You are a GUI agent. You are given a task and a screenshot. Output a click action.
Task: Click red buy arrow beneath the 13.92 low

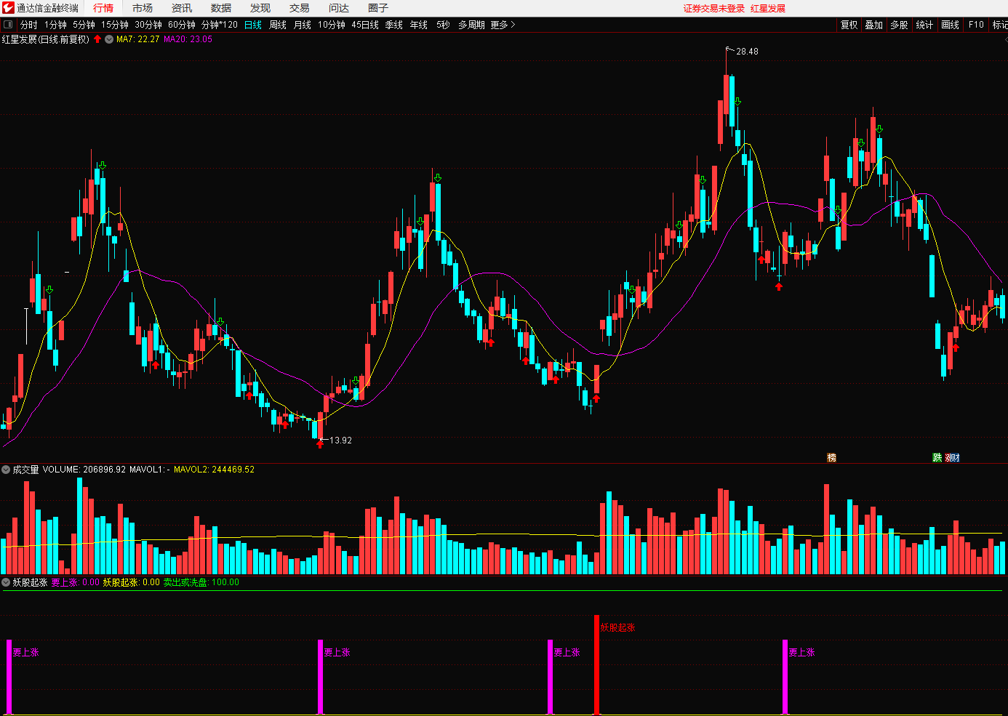click(x=320, y=444)
